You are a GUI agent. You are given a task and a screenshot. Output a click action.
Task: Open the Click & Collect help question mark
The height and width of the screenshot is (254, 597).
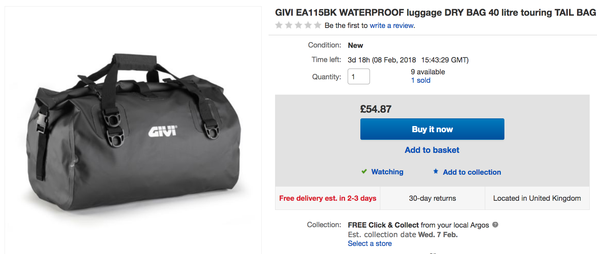[x=495, y=225]
